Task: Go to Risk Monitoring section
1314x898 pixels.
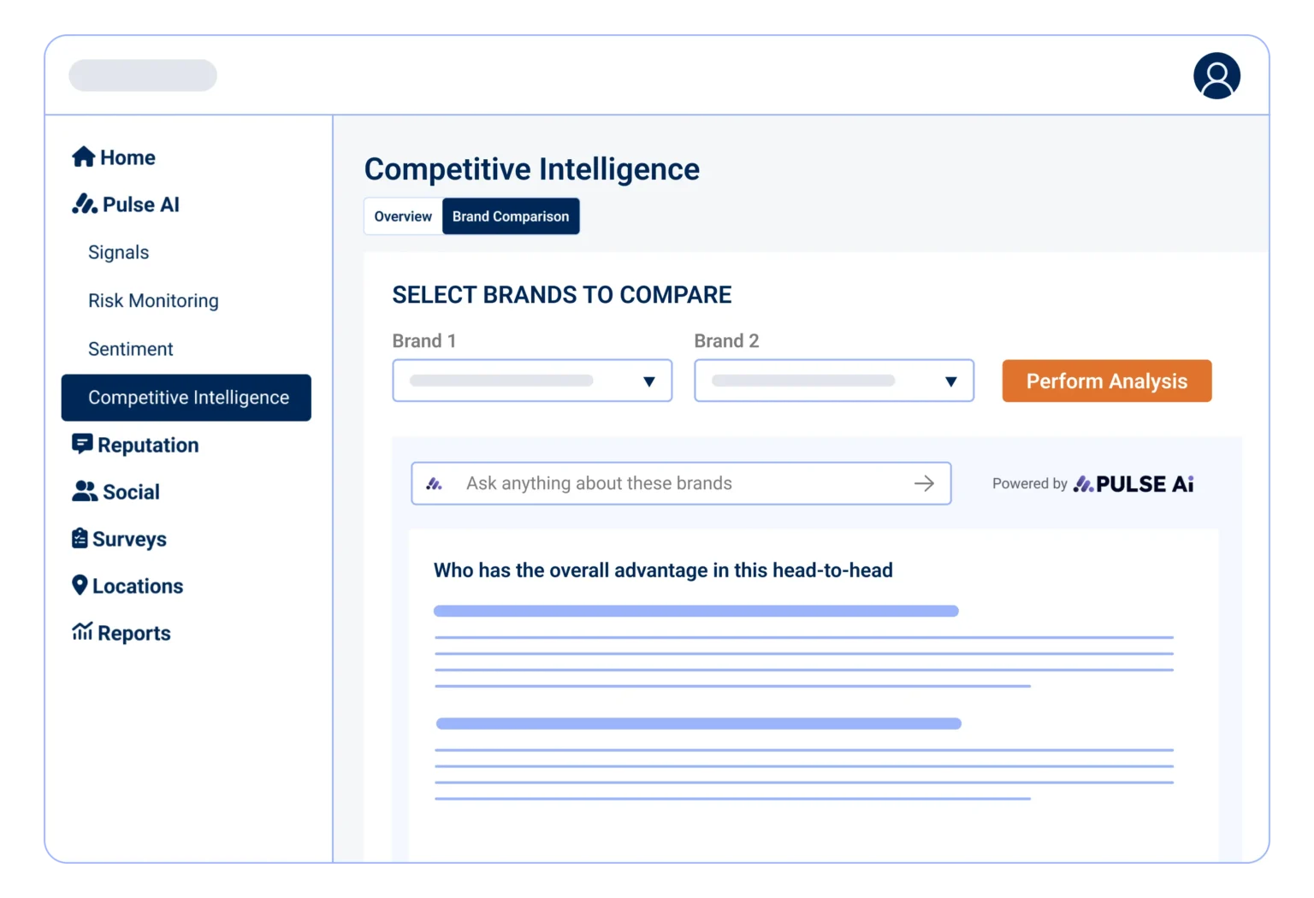Action: 153,301
